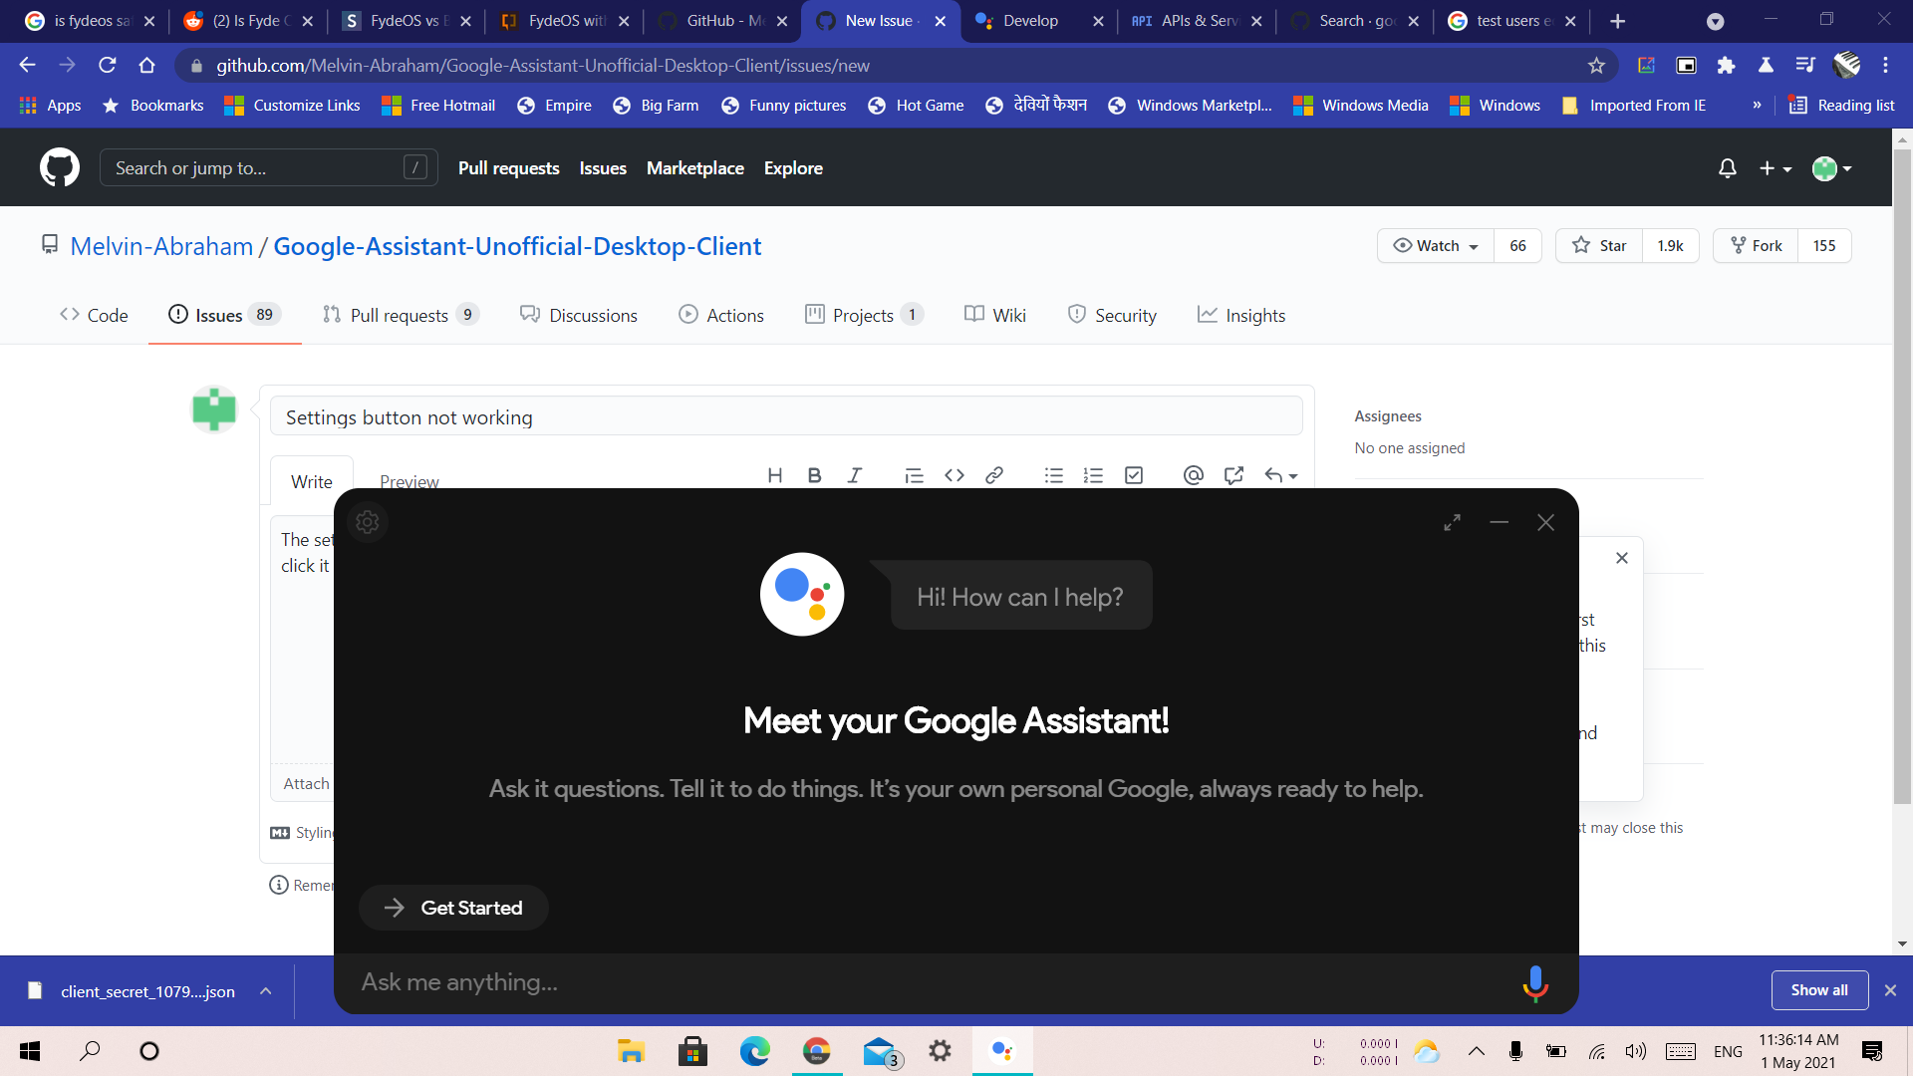Click the microphone icon in Assistant
The width and height of the screenshot is (1913, 1076).
pyautogui.click(x=1535, y=983)
